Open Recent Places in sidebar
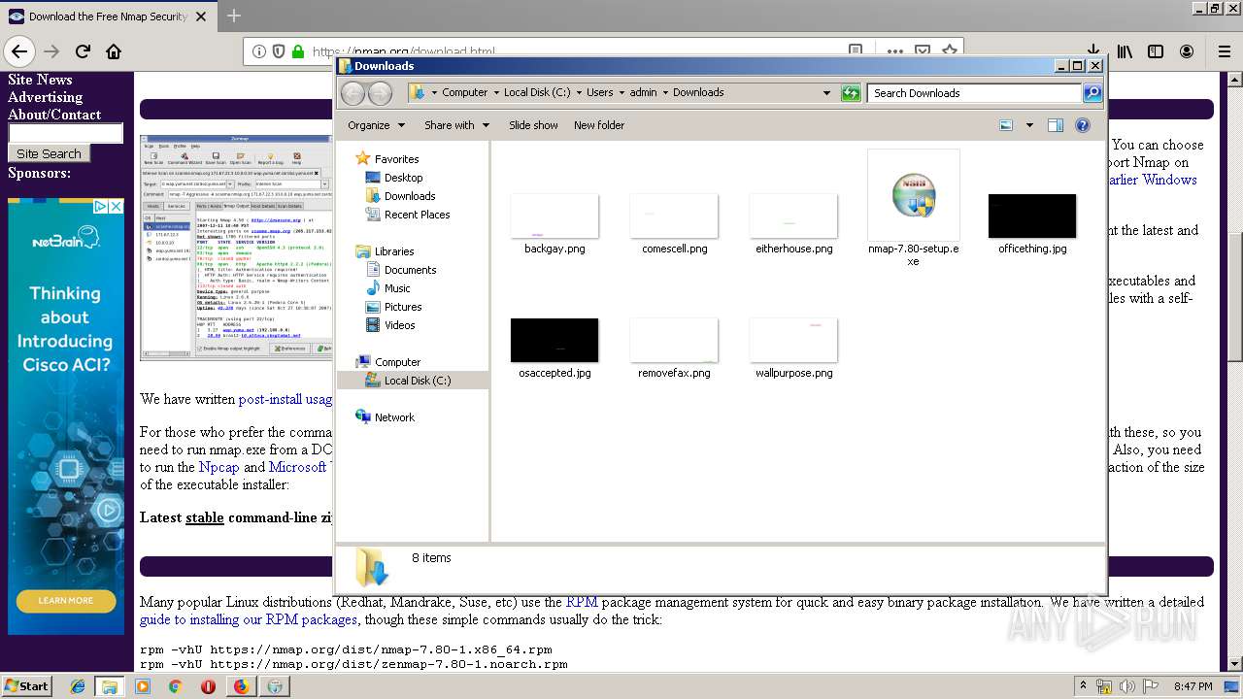1243x699 pixels. [x=417, y=215]
